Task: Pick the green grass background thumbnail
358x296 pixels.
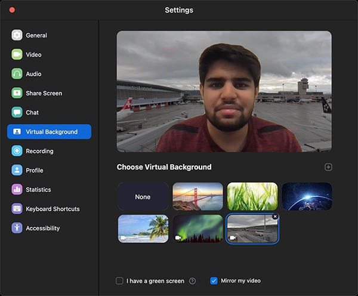Action: [252, 197]
